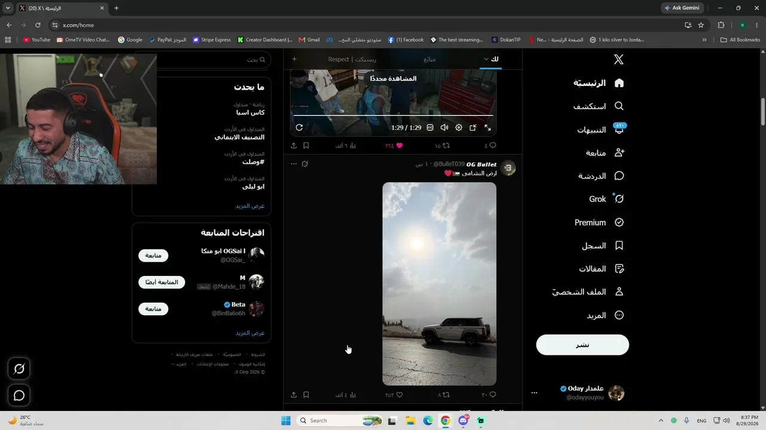
Task: Repost the video post
Action: click(x=442, y=146)
